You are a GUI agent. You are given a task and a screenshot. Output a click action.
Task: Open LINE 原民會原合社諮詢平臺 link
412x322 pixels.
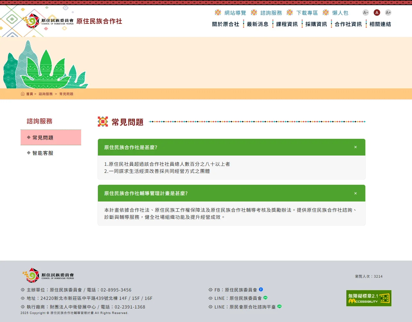(x=245, y=307)
